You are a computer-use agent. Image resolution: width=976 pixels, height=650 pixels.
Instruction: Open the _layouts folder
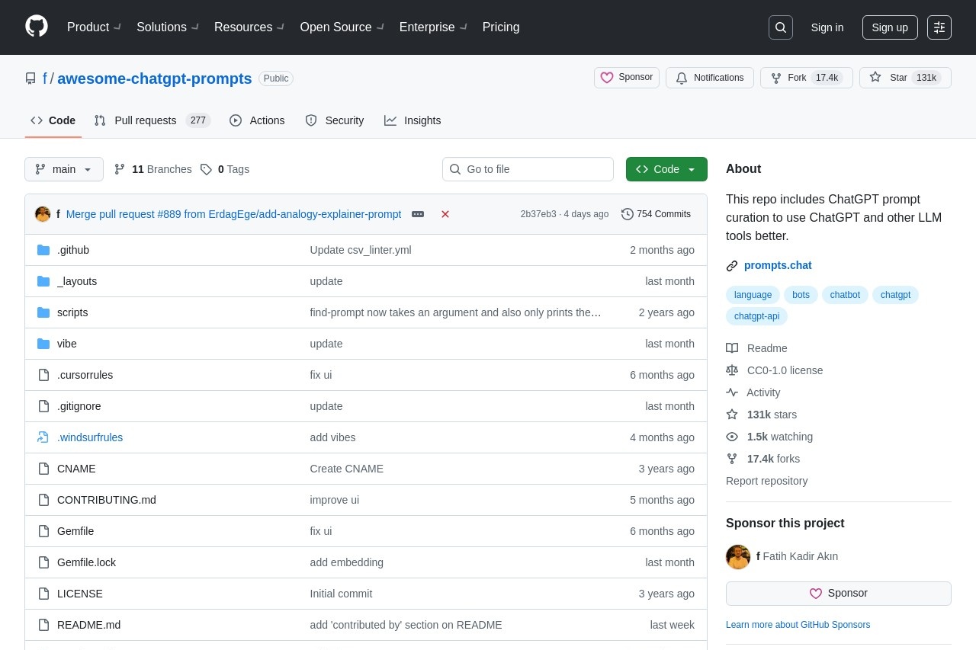coord(77,281)
